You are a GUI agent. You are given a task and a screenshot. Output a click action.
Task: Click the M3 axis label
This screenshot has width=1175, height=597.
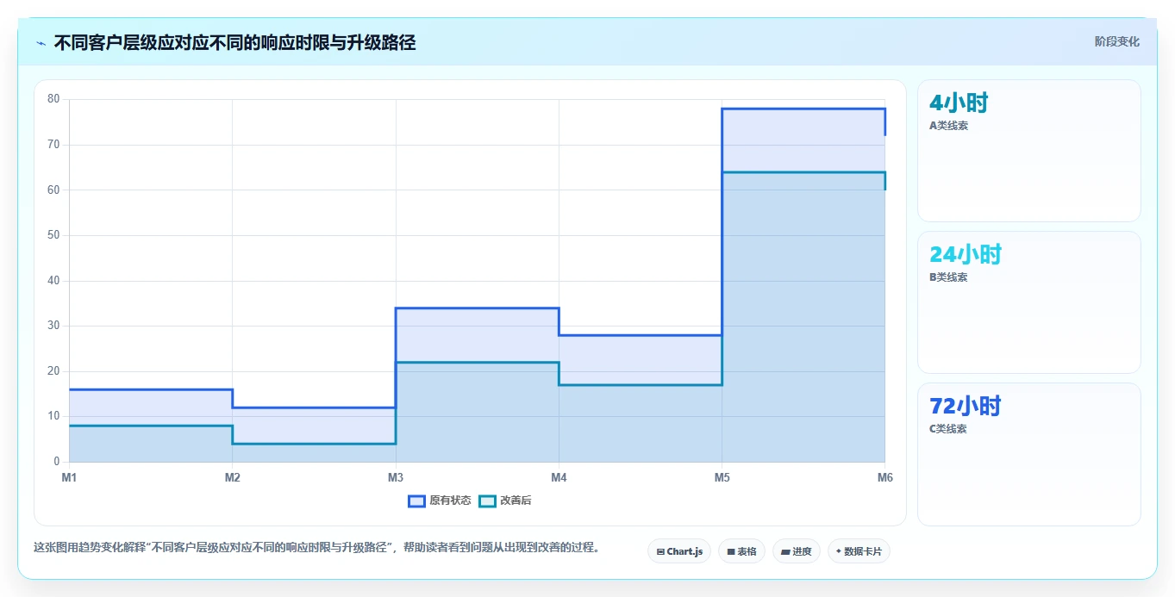396,477
